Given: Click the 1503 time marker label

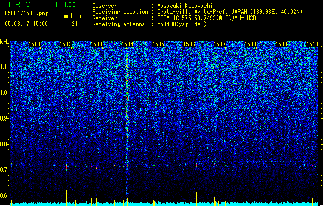Looking at the screenshot, I should 96,44.
